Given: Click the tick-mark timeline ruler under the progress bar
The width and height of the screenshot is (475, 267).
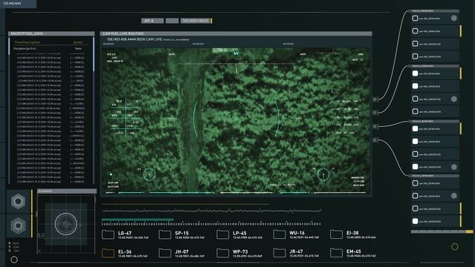Looking at the screenshot, I should click(x=211, y=224).
